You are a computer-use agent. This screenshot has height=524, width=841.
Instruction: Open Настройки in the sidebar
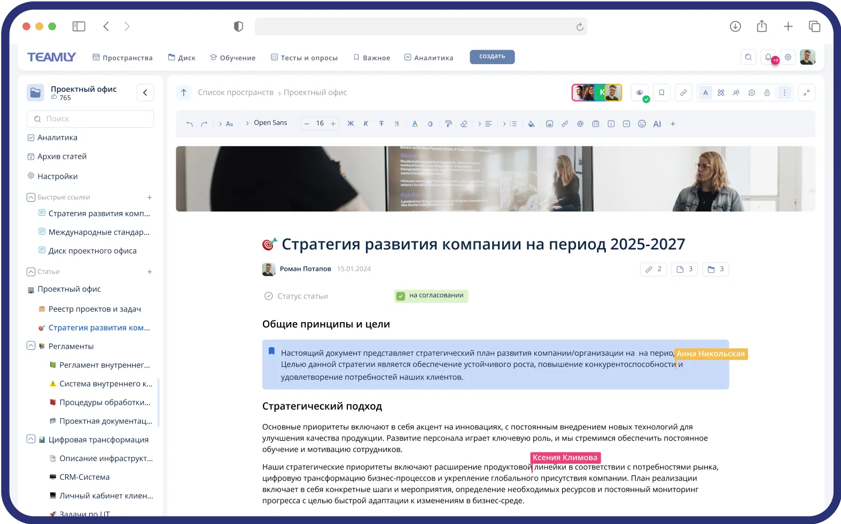point(52,176)
